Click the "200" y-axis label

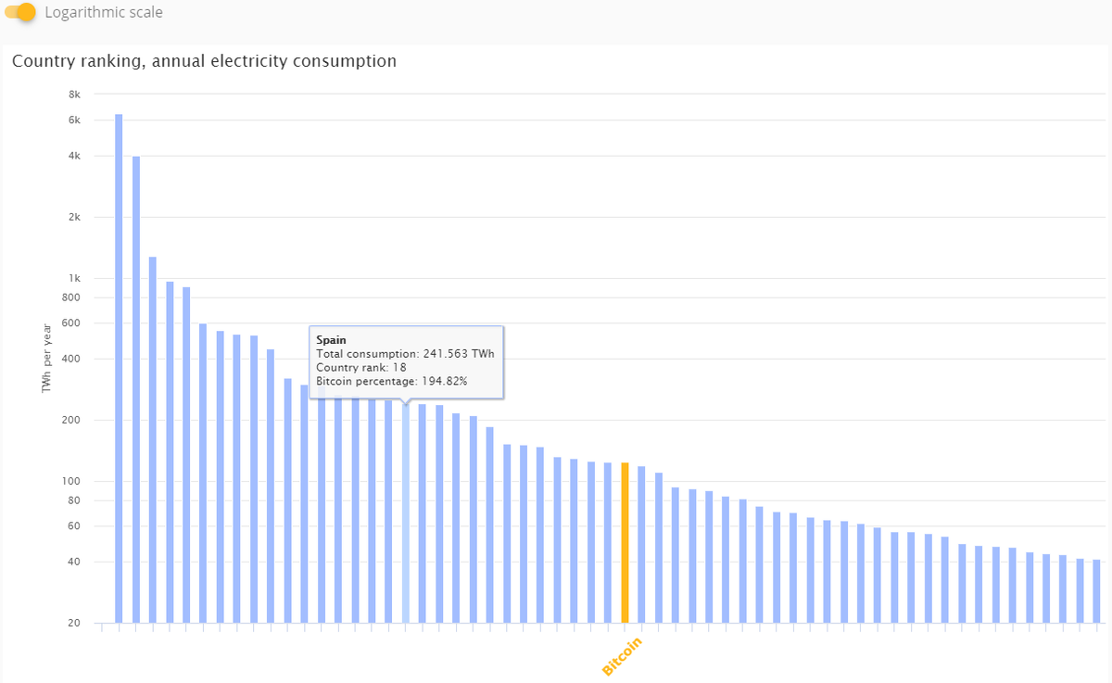point(73,421)
